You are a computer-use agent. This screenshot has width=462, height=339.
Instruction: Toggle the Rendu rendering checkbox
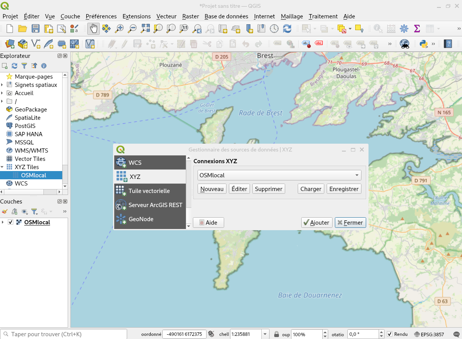(x=390, y=334)
